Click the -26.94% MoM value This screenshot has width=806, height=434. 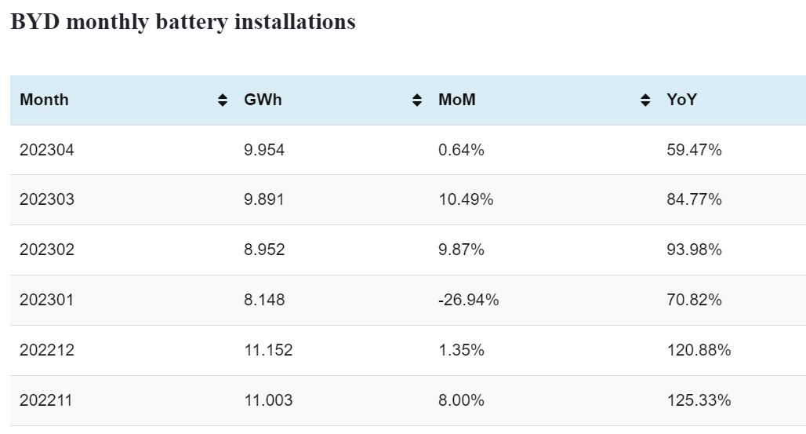click(x=469, y=300)
